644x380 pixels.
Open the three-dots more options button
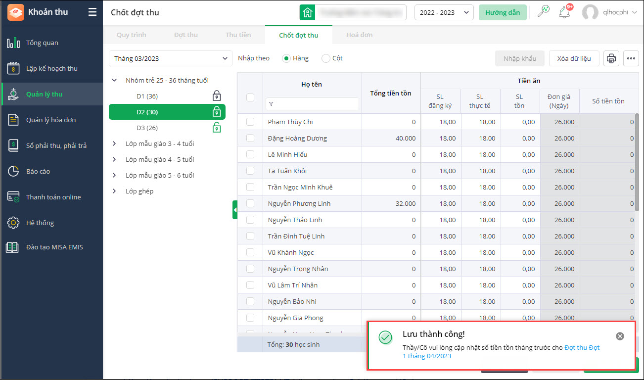(631, 58)
